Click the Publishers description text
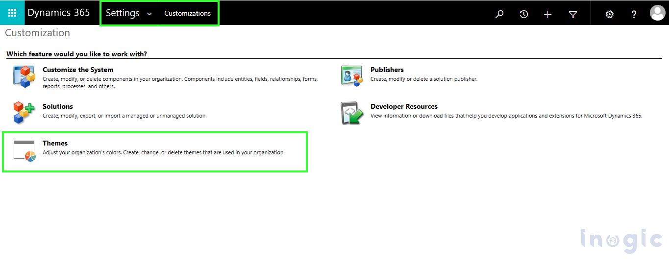669x268 pixels. [x=424, y=79]
